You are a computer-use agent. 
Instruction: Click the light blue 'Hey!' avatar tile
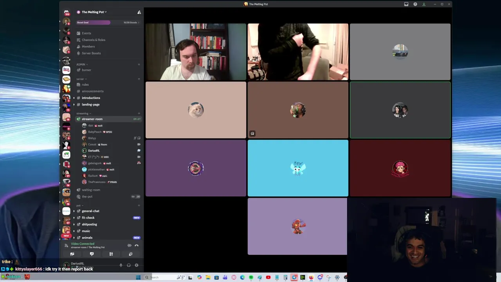(298, 168)
